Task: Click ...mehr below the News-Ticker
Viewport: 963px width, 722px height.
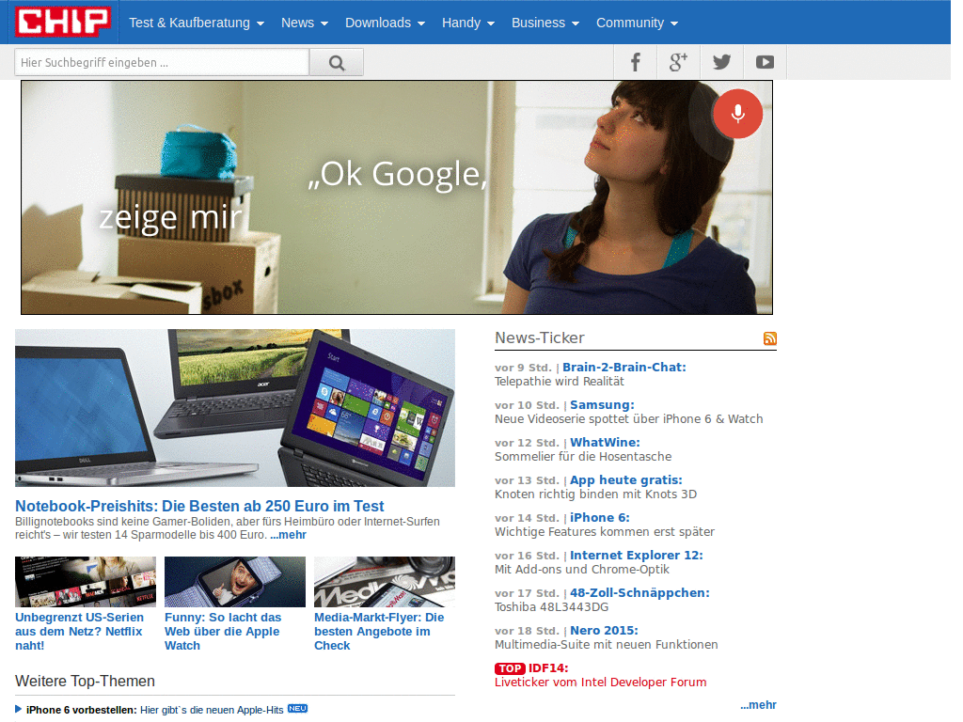Action: pyautogui.click(x=758, y=705)
